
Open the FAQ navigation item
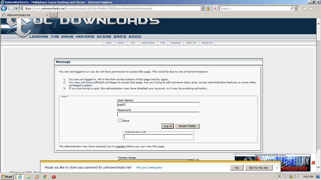pos(163,43)
